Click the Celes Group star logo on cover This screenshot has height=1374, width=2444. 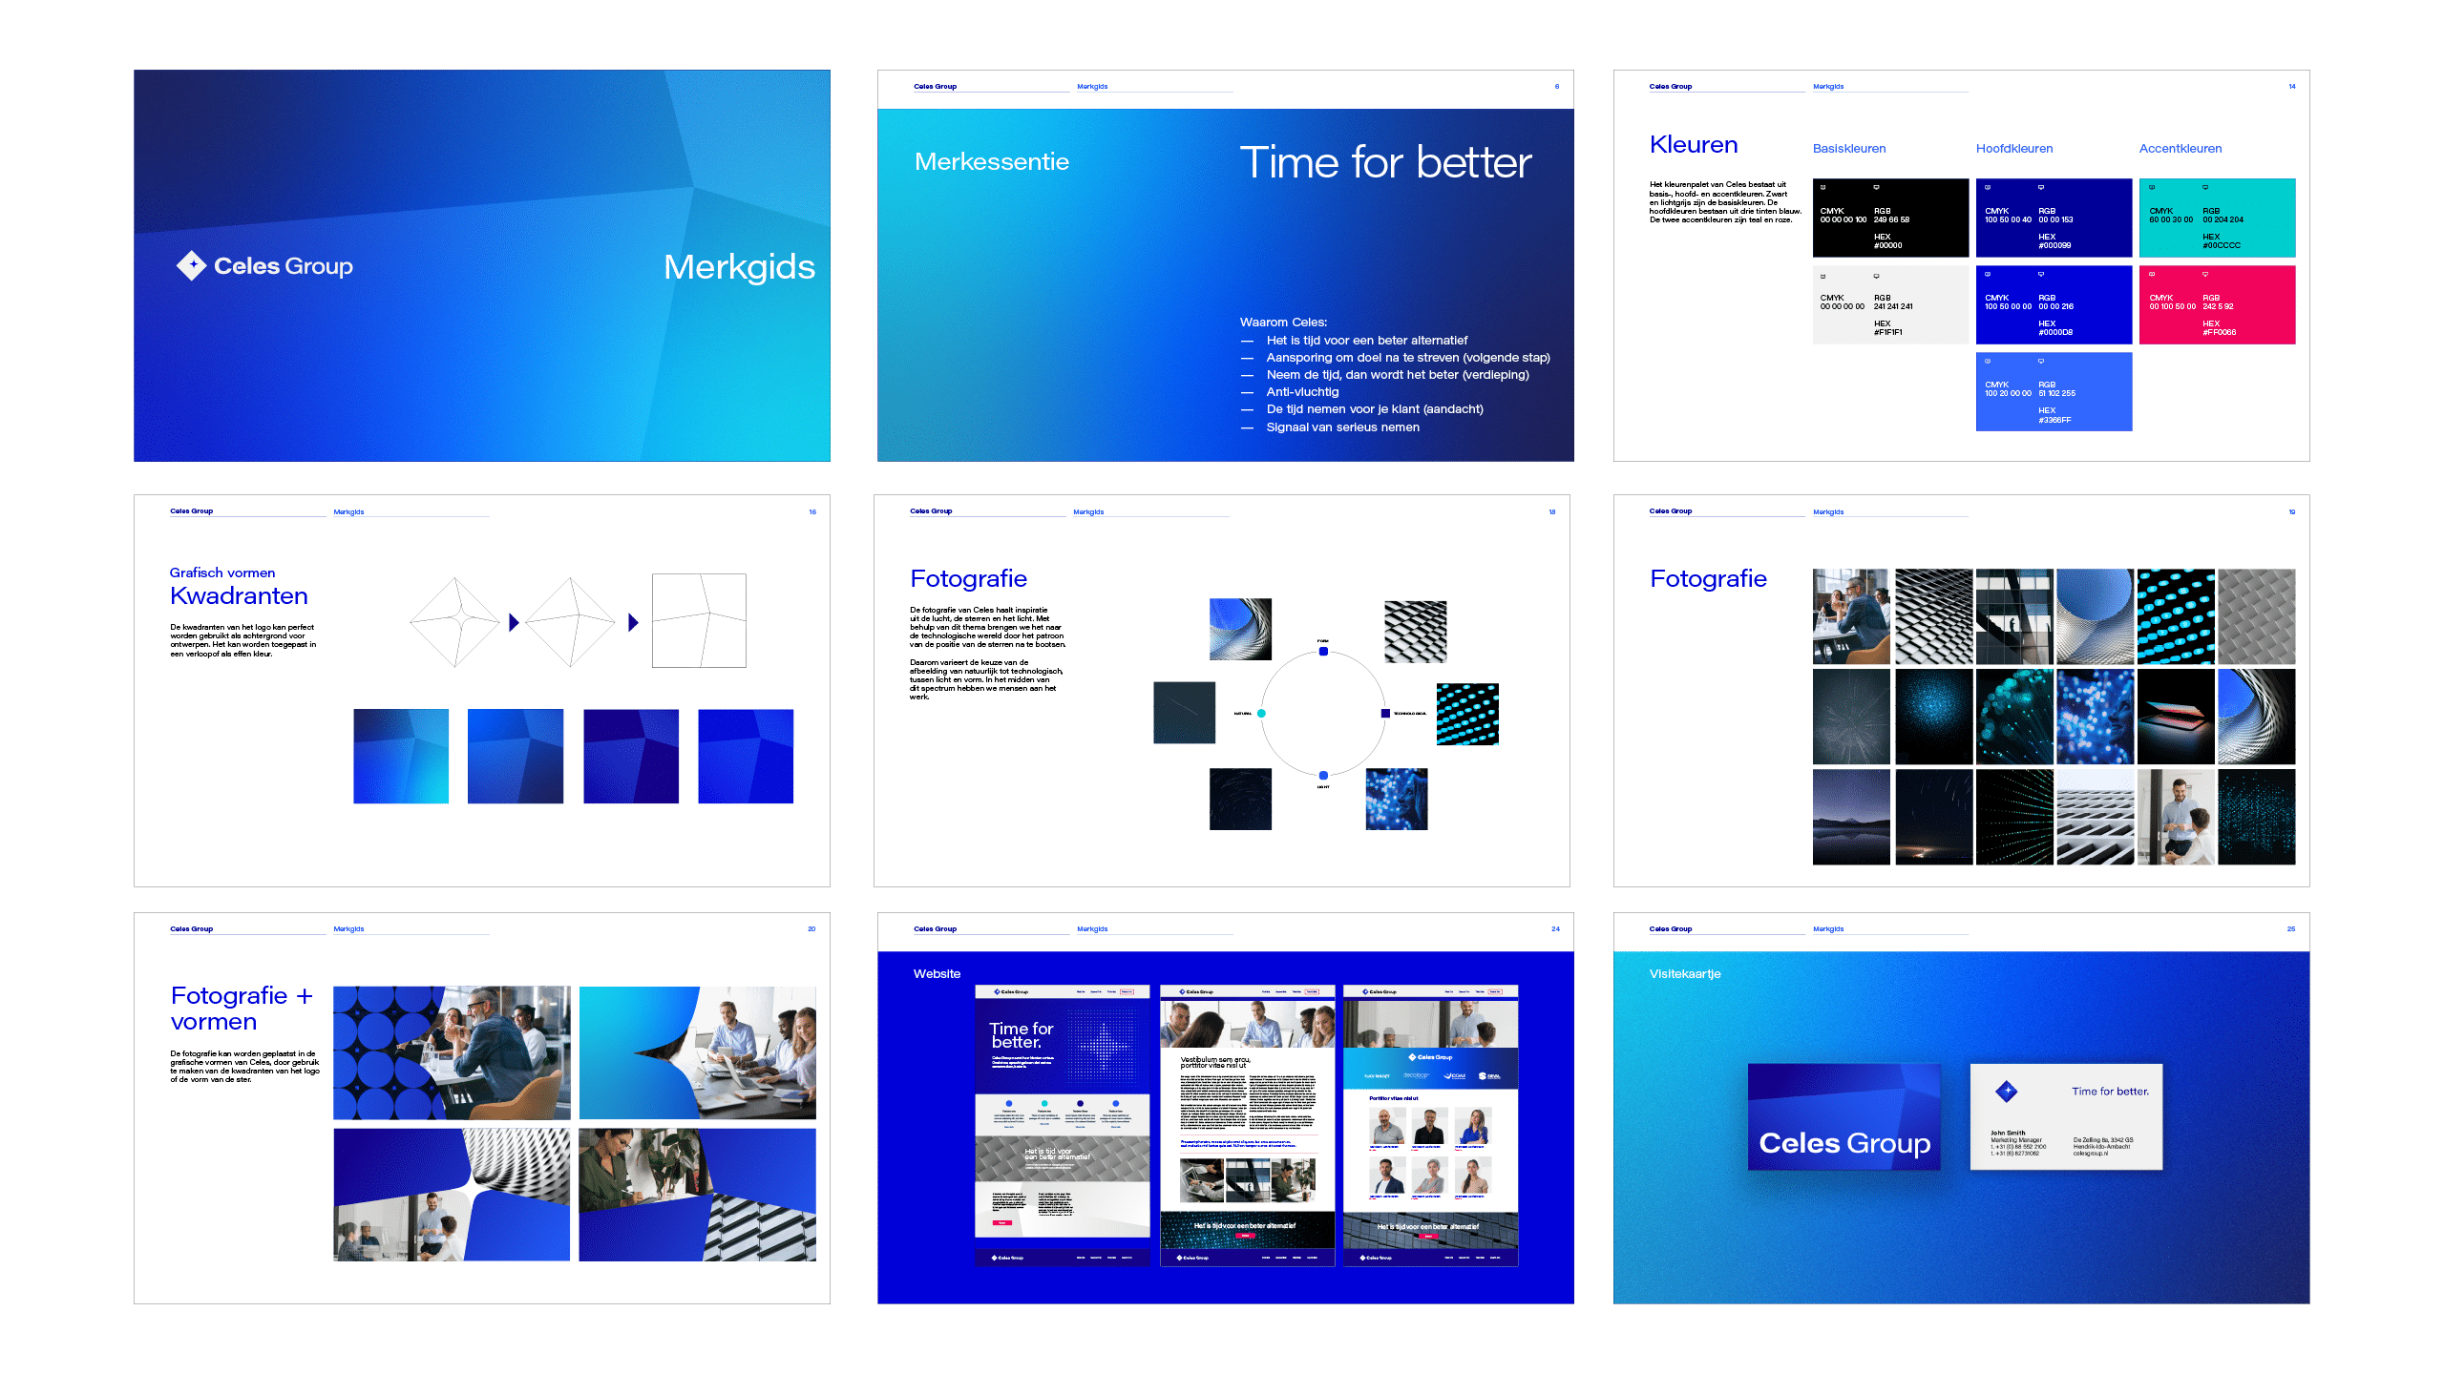(192, 265)
